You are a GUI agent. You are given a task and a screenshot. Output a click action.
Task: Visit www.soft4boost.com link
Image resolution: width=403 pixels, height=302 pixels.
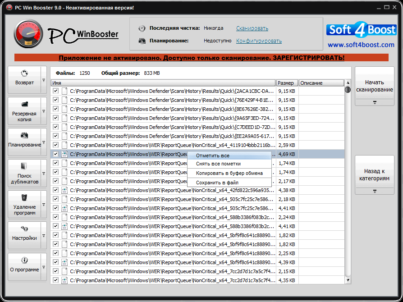361,45
